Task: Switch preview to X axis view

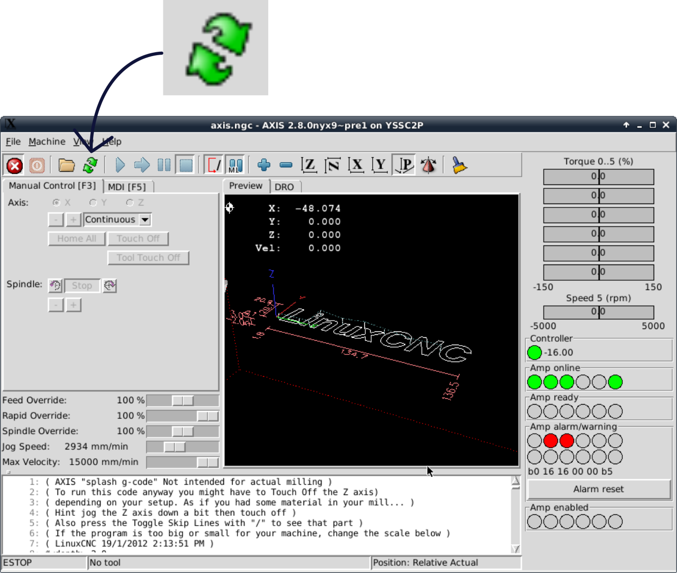Action: click(x=356, y=165)
